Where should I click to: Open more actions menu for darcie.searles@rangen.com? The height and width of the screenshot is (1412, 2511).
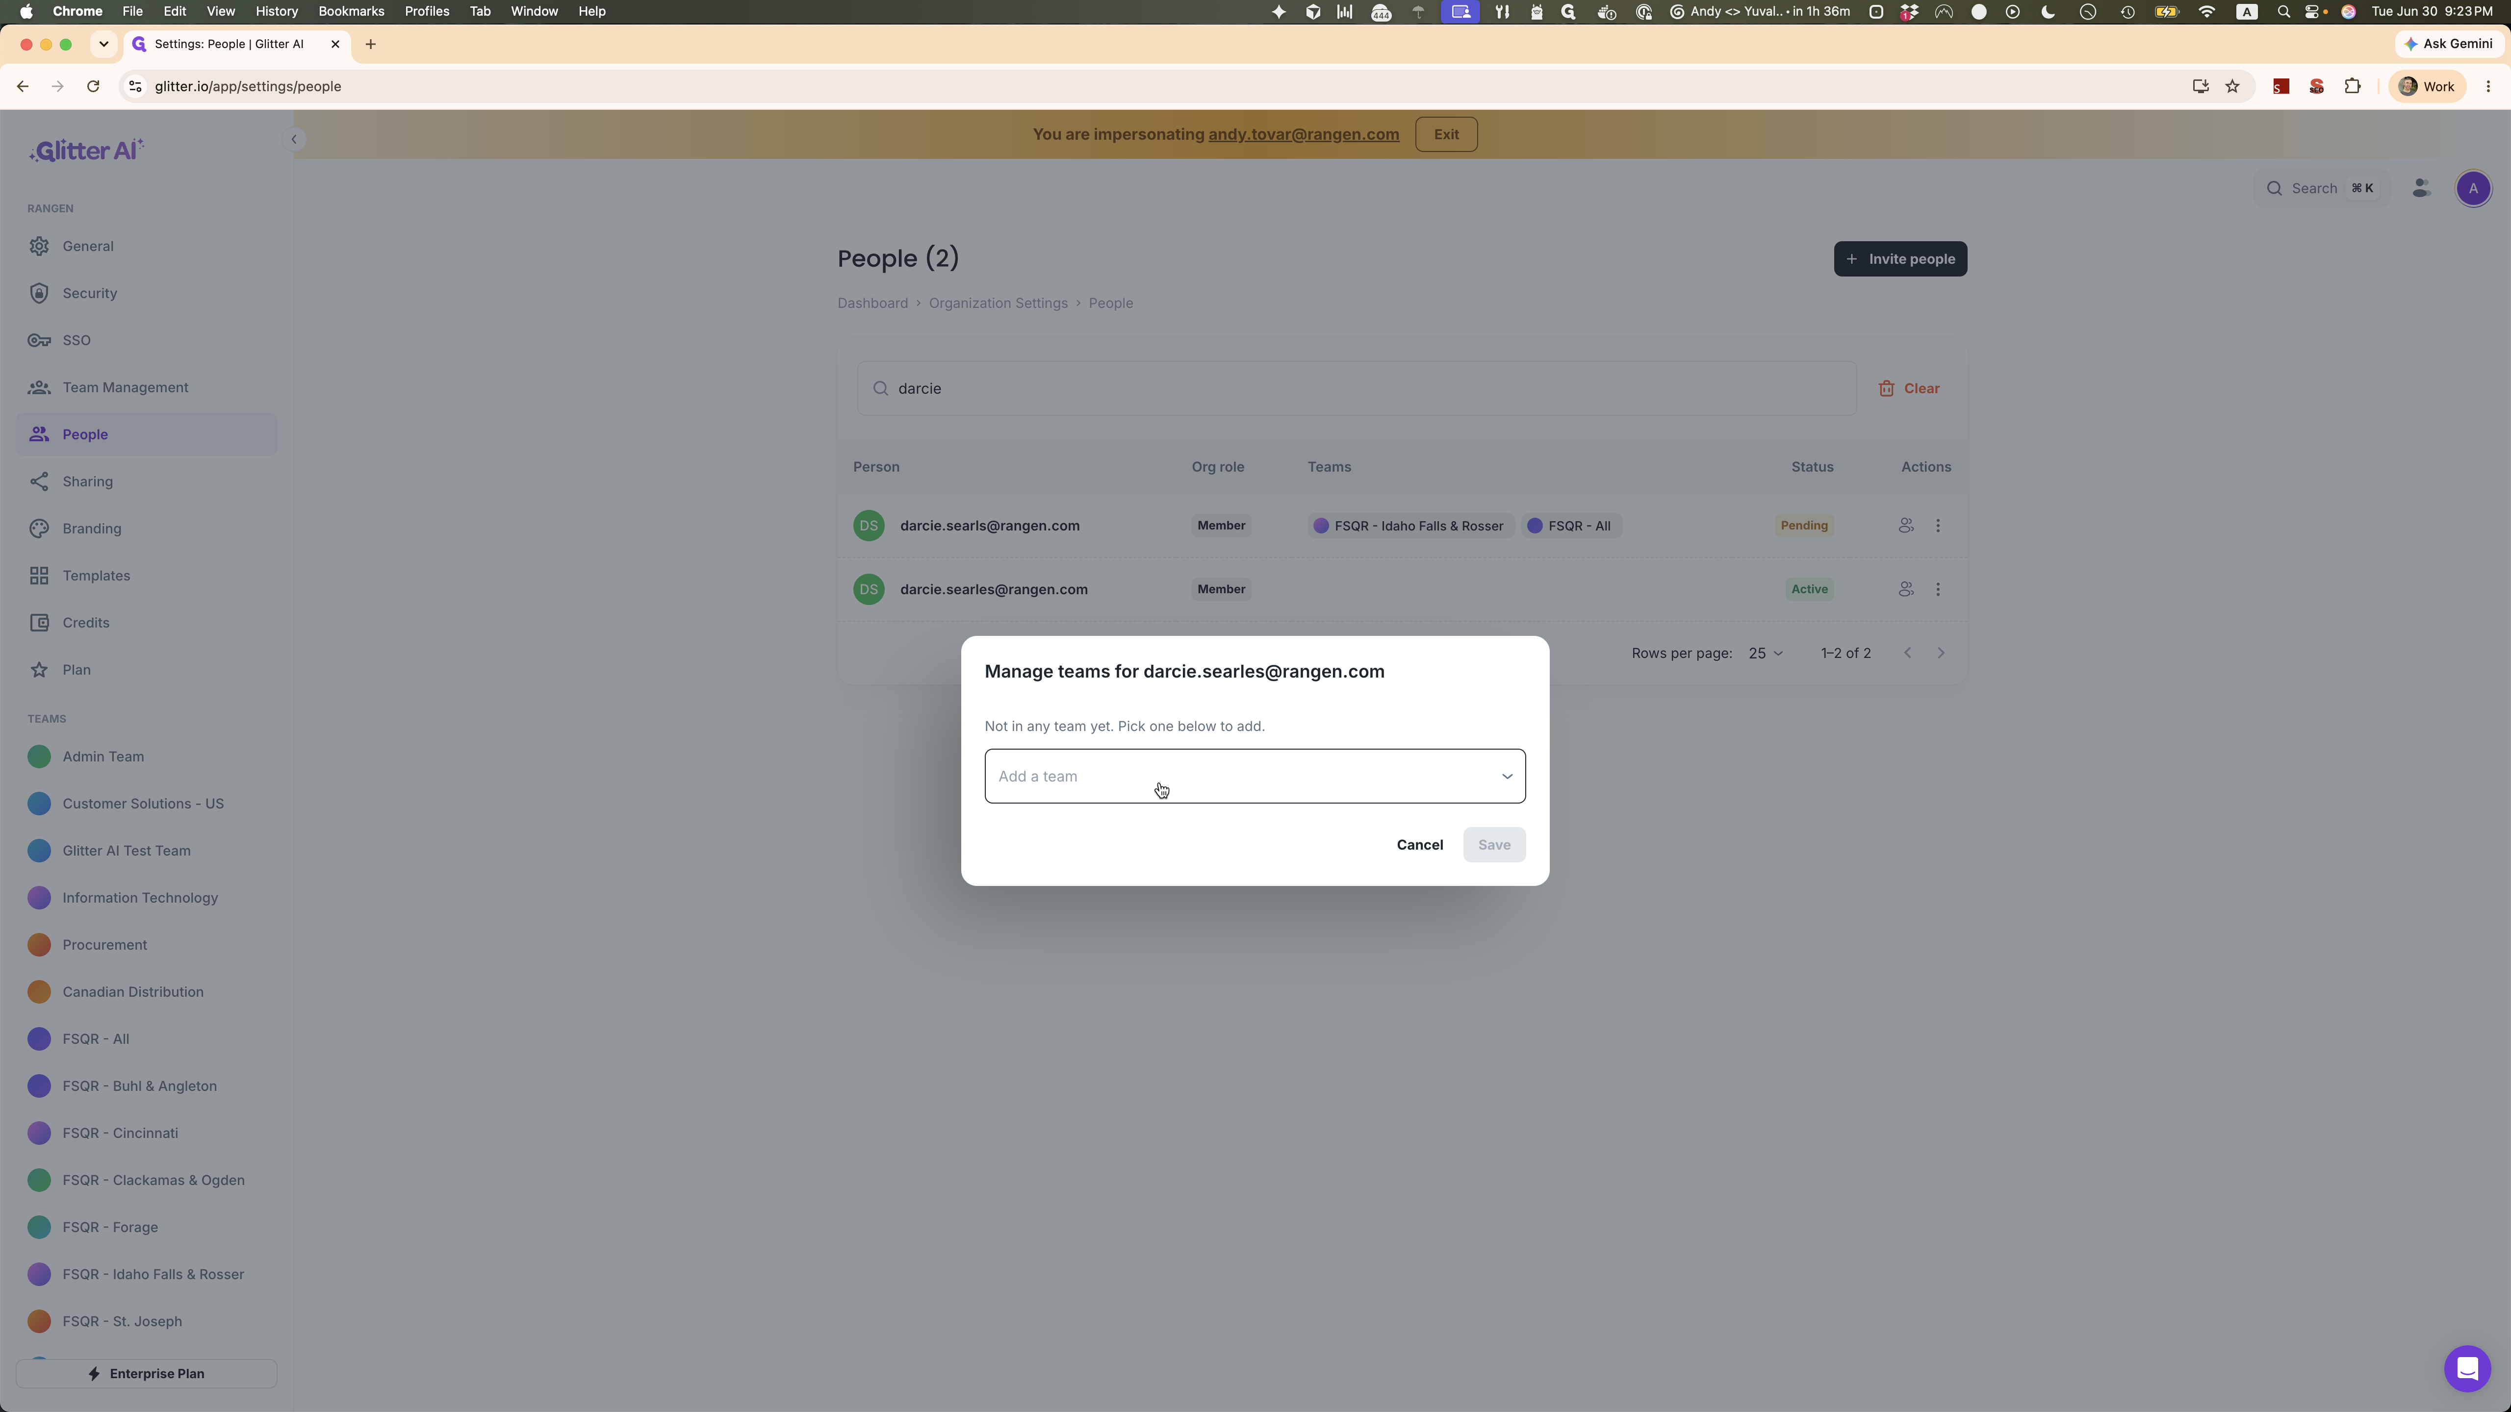[1938, 589]
